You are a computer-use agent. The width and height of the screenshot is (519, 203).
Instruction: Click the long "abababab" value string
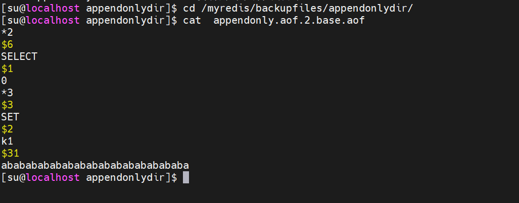coord(95,165)
